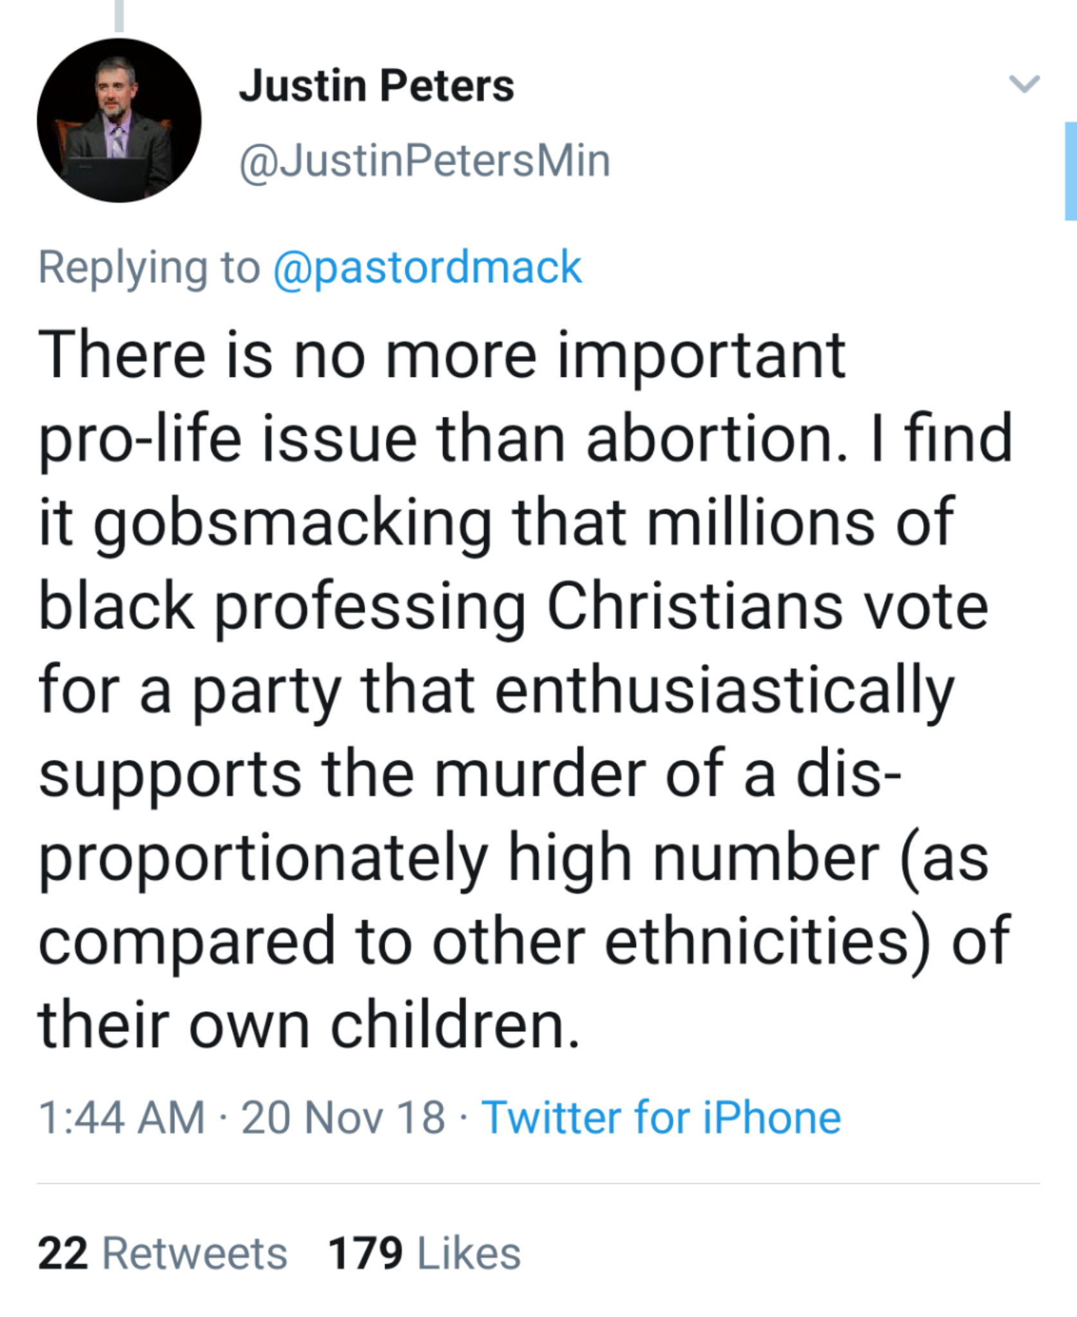Click the thread connector line above avatar
This screenshot has height=1317, width=1077.
[x=119, y=15]
